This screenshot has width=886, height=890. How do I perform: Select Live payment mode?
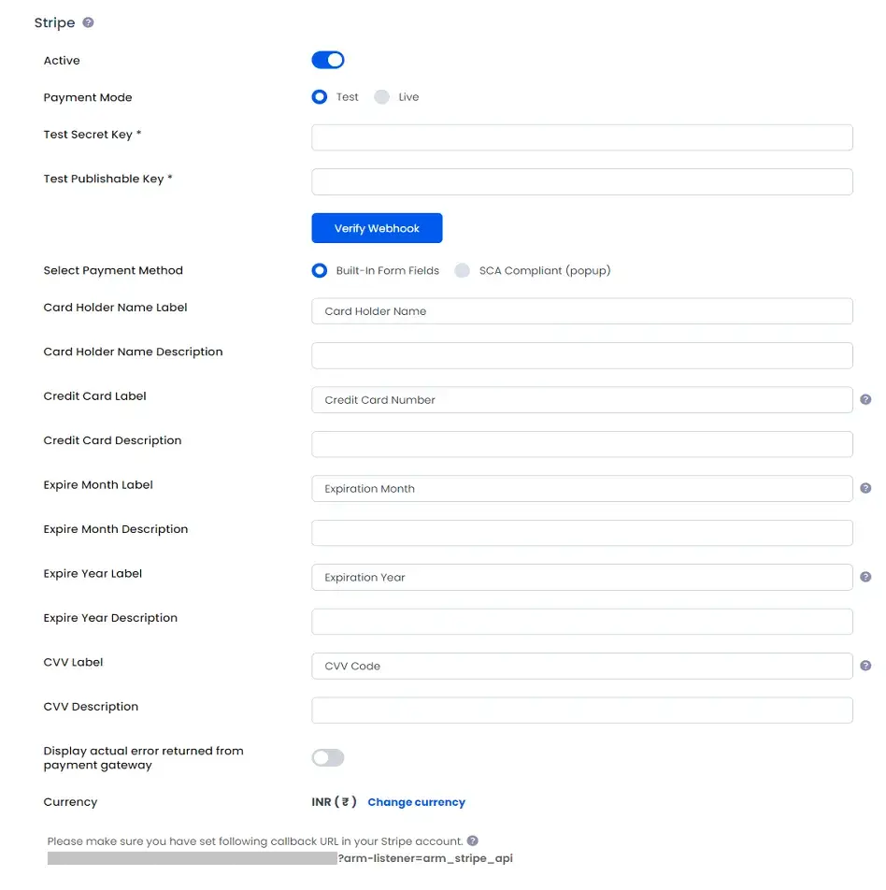(x=381, y=97)
